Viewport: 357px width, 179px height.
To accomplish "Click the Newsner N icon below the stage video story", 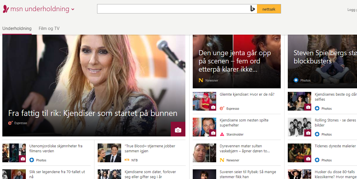I will pyautogui.click(x=201, y=80).
